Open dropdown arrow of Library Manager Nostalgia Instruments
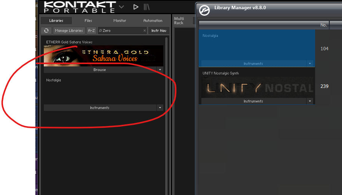Image resolution: width=342 pixels, height=195 pixels. point(310,64)
